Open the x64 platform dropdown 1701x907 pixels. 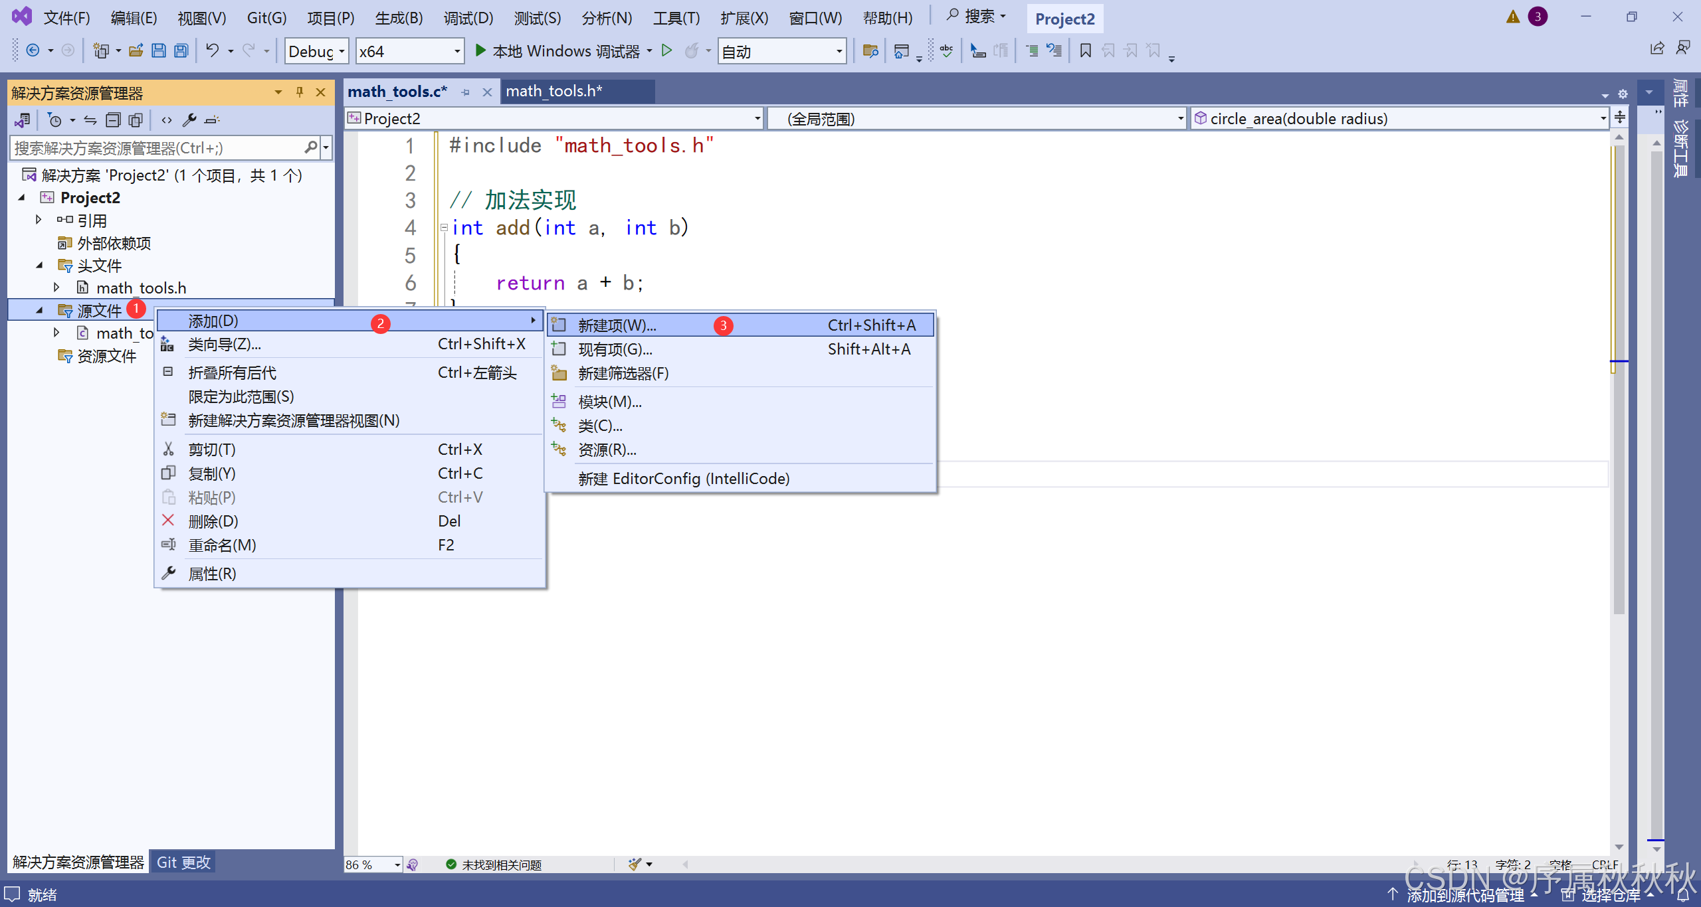[x=456, y=52]
